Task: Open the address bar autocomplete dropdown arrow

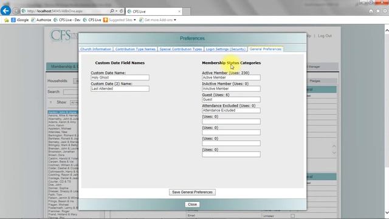Action: [x=116, y=11]
